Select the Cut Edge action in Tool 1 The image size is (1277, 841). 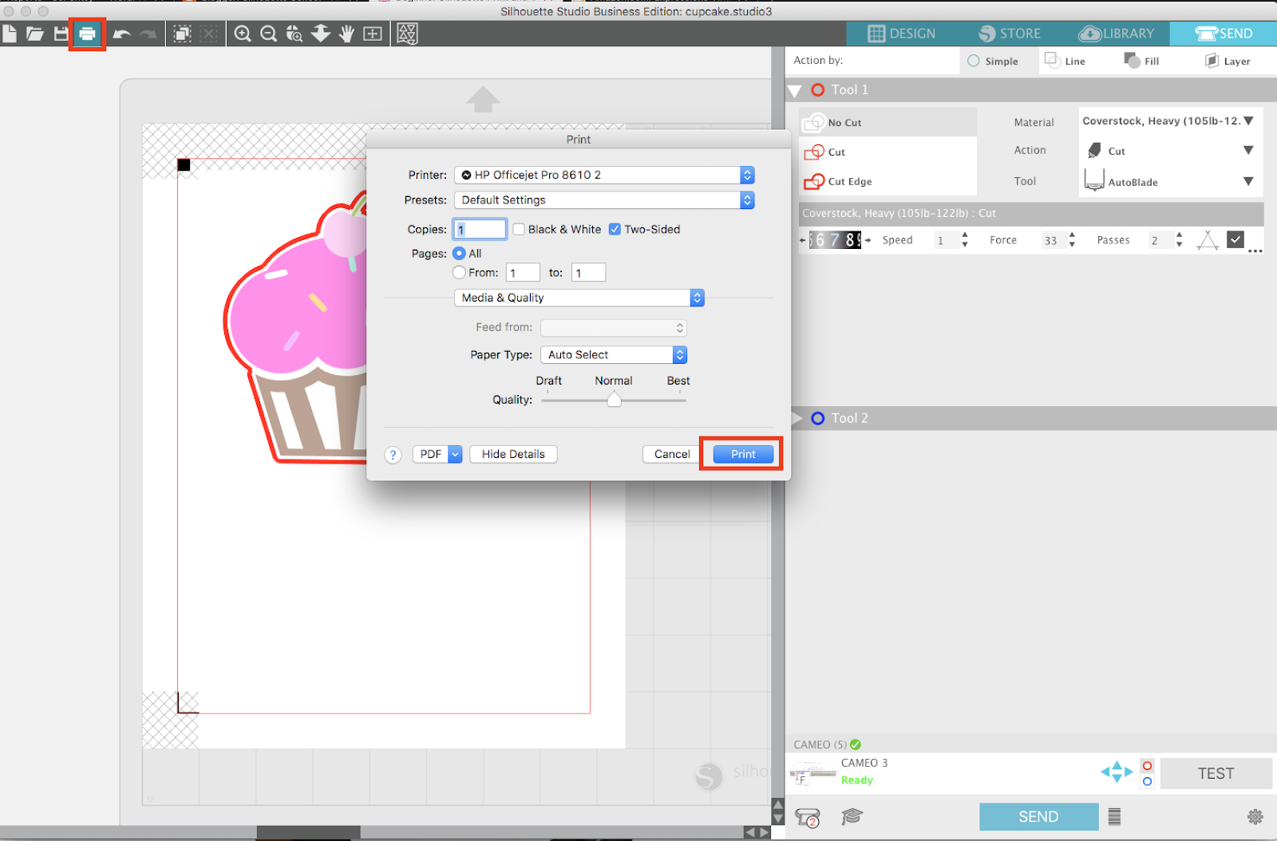[x=847, y=181]
